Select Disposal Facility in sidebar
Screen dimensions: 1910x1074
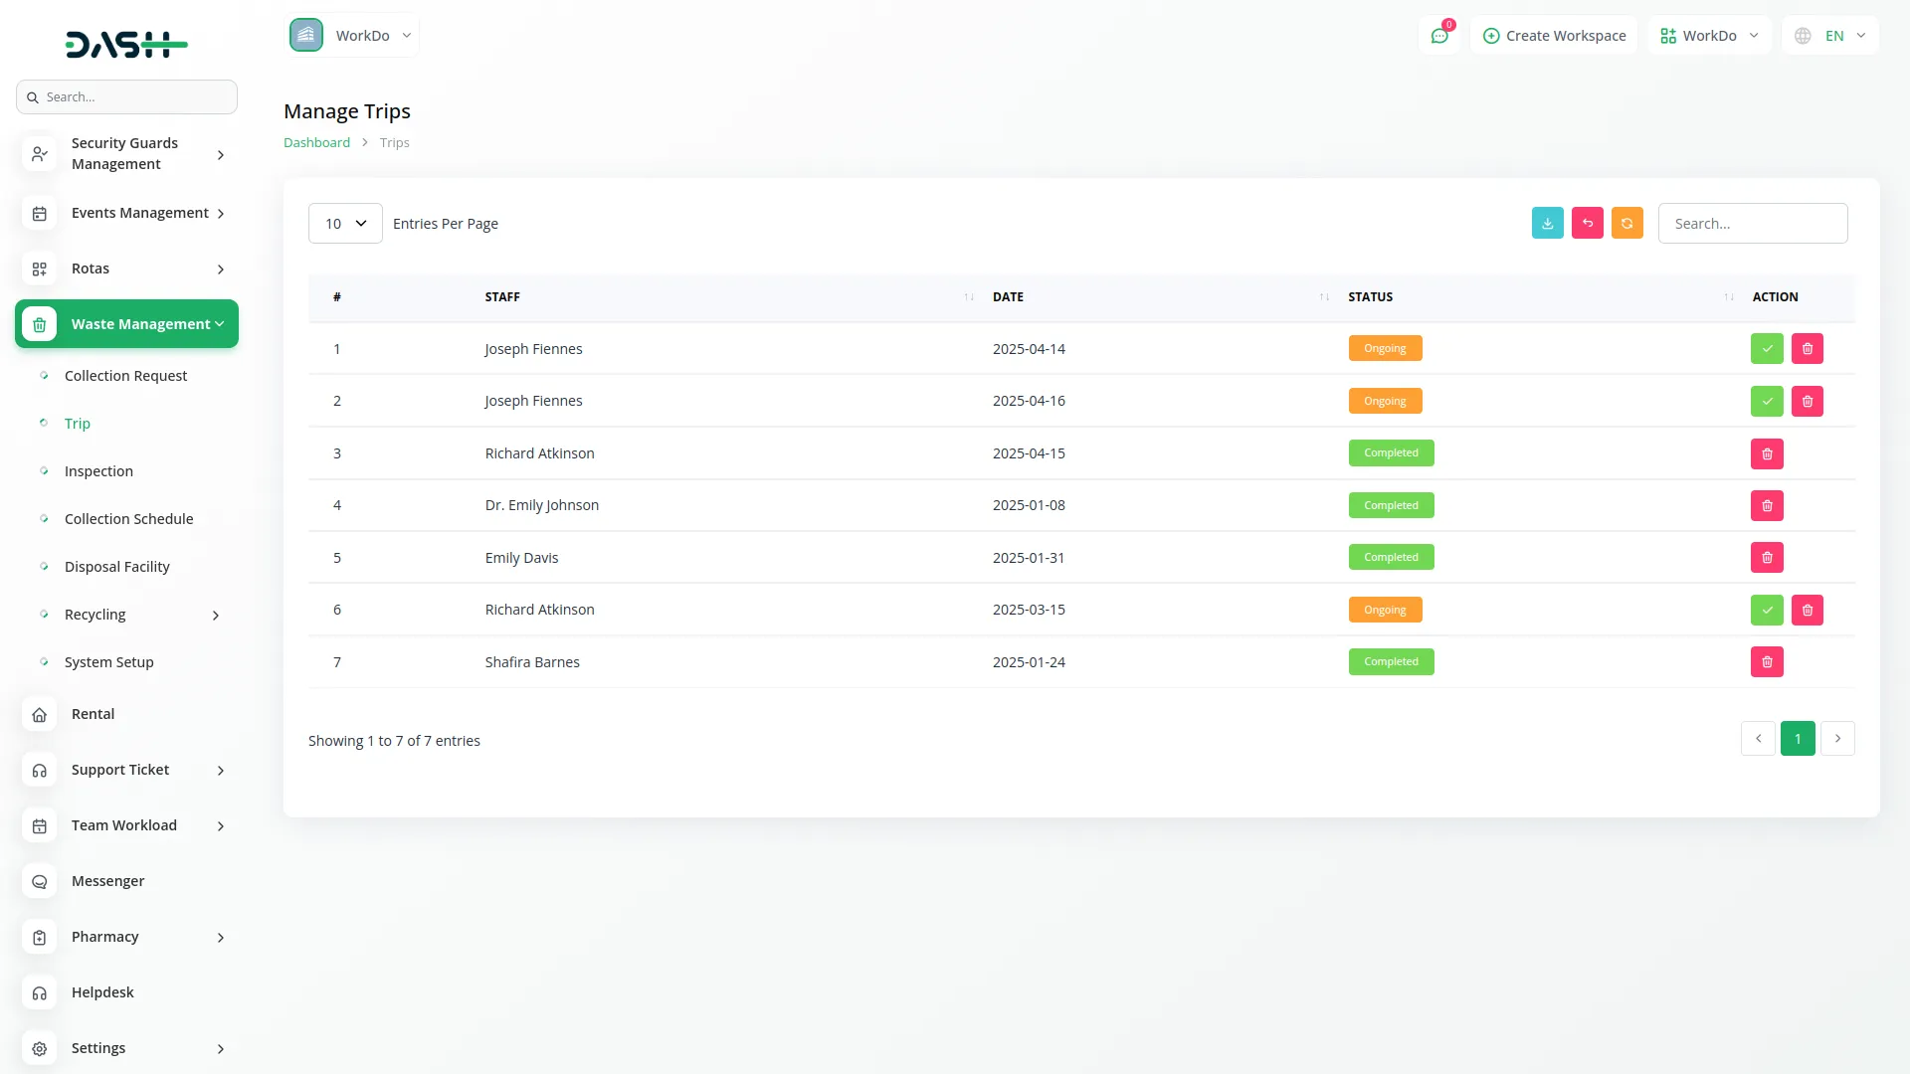[x=116, y=567]
